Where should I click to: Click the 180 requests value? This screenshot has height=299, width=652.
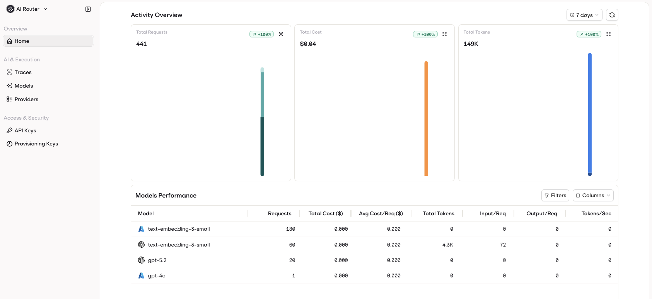point(290,229)
